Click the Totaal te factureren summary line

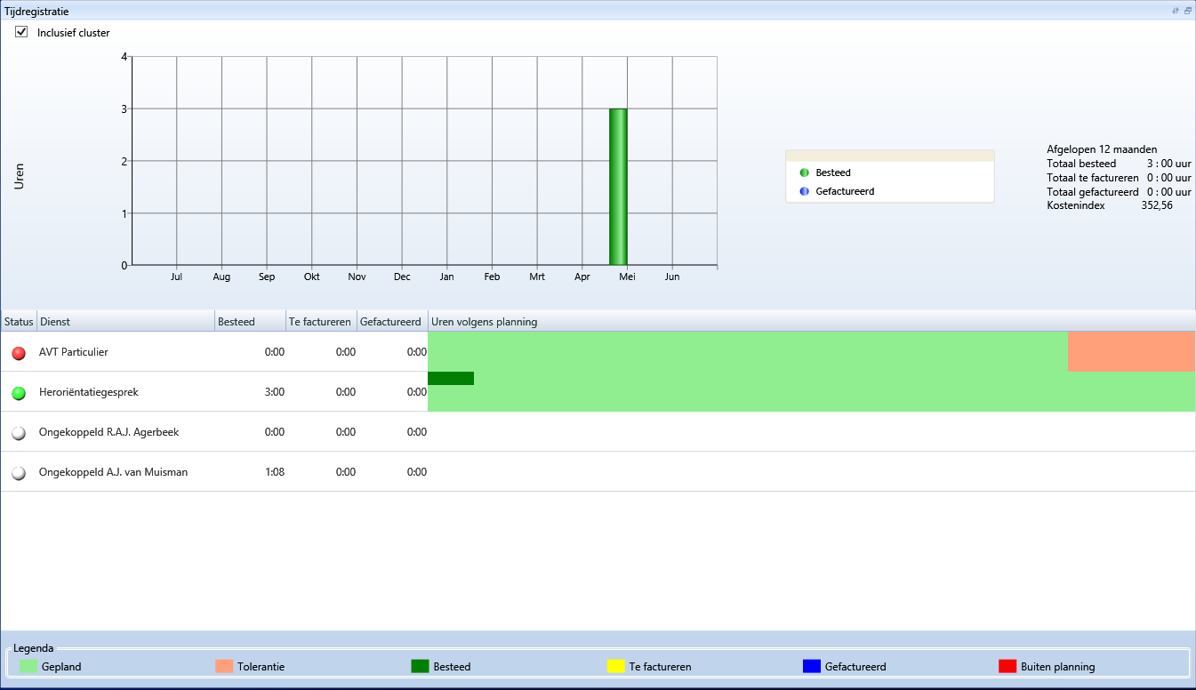coord(1119,178)
